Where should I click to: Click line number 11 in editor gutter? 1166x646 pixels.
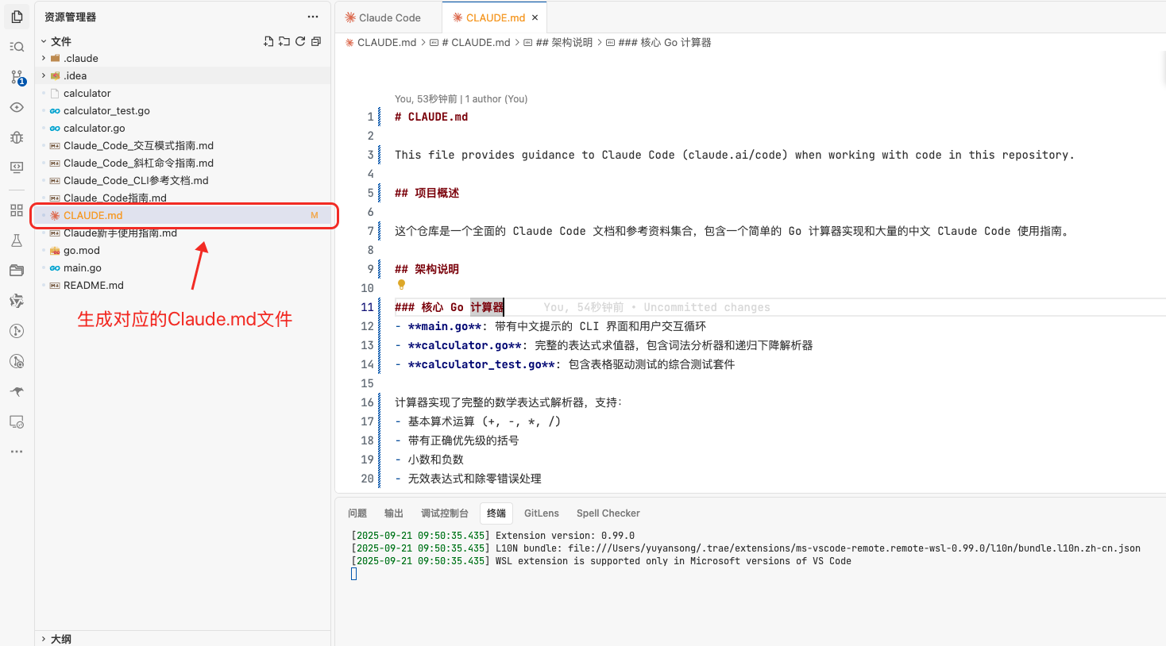367,307
